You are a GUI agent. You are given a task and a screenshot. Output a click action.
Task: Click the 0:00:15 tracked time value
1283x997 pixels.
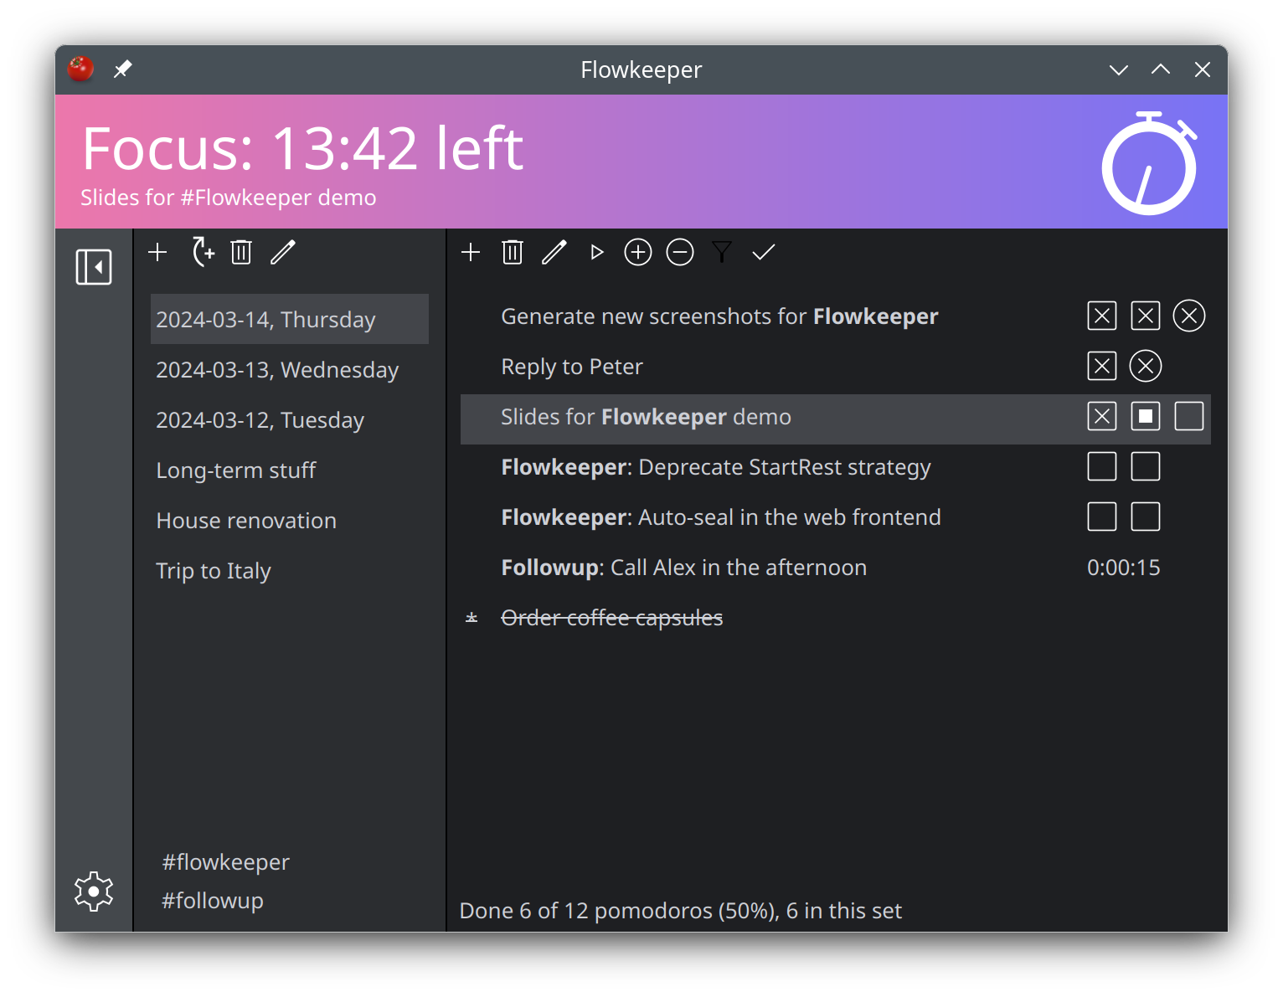1123,568
